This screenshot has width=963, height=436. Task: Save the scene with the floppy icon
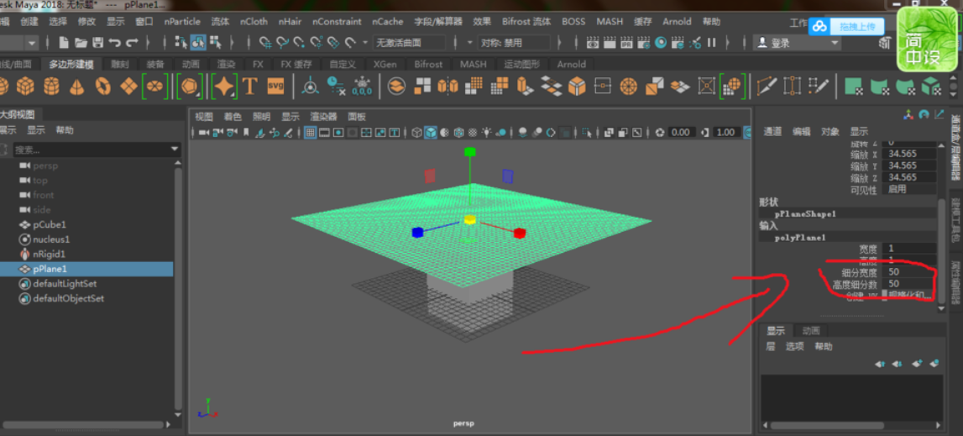tap(97, 43)
